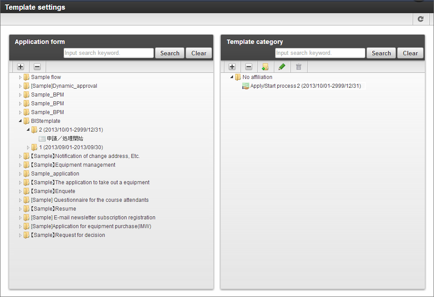Click the No affiliation folder icon
Viewport: 434px width, 297px height.
pyautogui.click(x=238, y=77)
